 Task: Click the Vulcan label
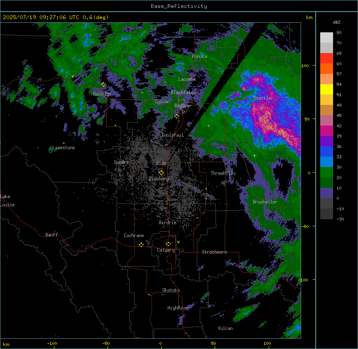[x=226, y=328]
